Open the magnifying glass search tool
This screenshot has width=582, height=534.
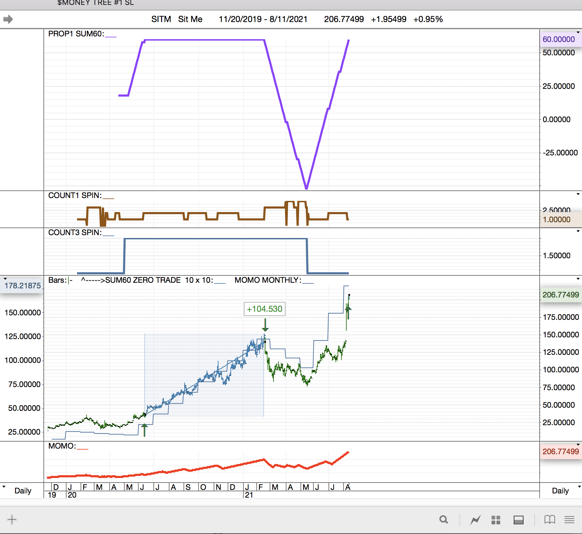(x=444, y=520)
